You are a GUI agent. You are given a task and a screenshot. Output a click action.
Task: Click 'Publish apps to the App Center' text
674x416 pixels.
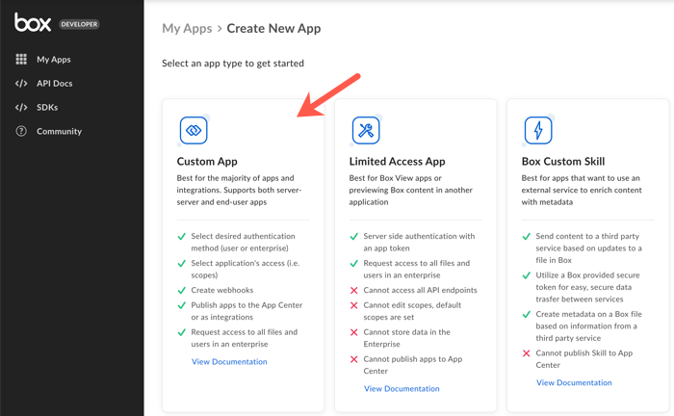click(246, 311)
